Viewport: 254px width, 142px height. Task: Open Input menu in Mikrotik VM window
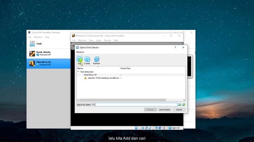[x=98, y=40]
